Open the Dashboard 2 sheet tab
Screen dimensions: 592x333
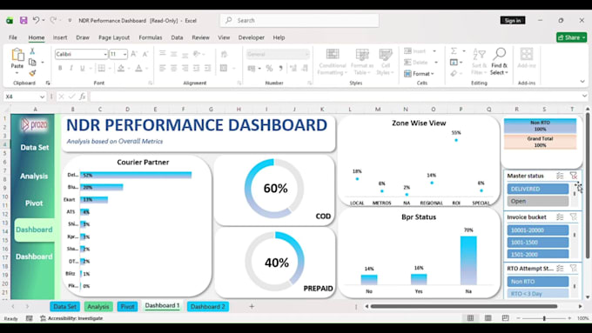pyautogui.click(x=208, y=307)
